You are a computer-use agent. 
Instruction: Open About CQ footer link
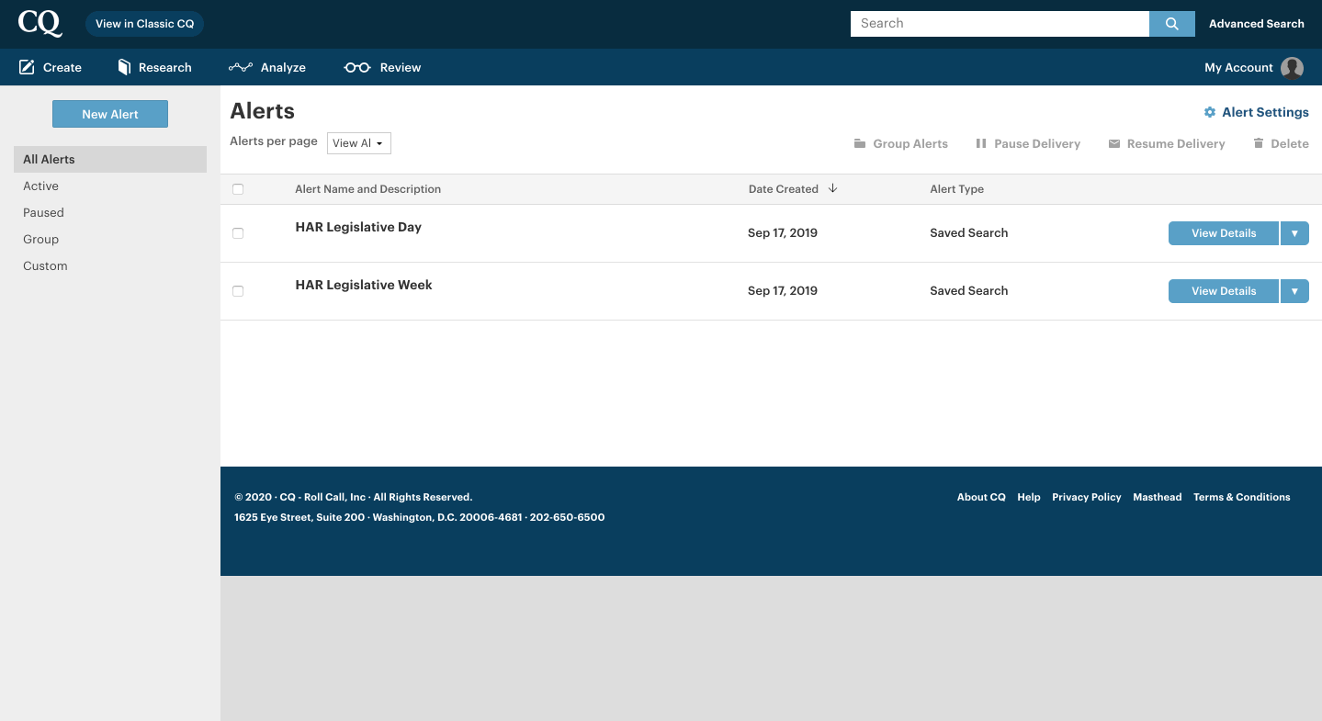point(981,497)
